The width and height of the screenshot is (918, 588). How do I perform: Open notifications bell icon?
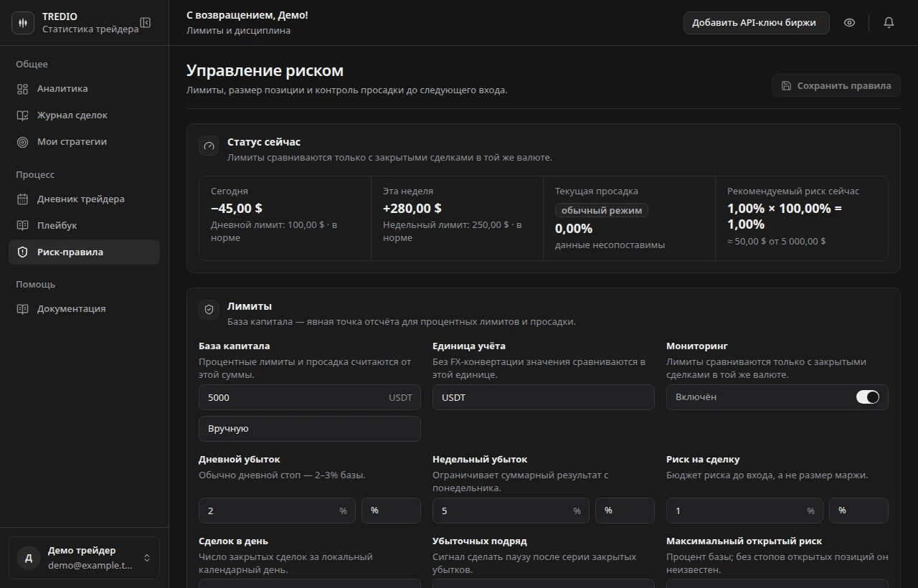pos(889,22)
